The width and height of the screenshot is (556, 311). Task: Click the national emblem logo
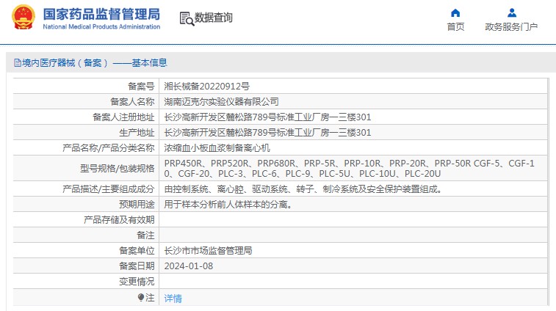coord(24,17)
